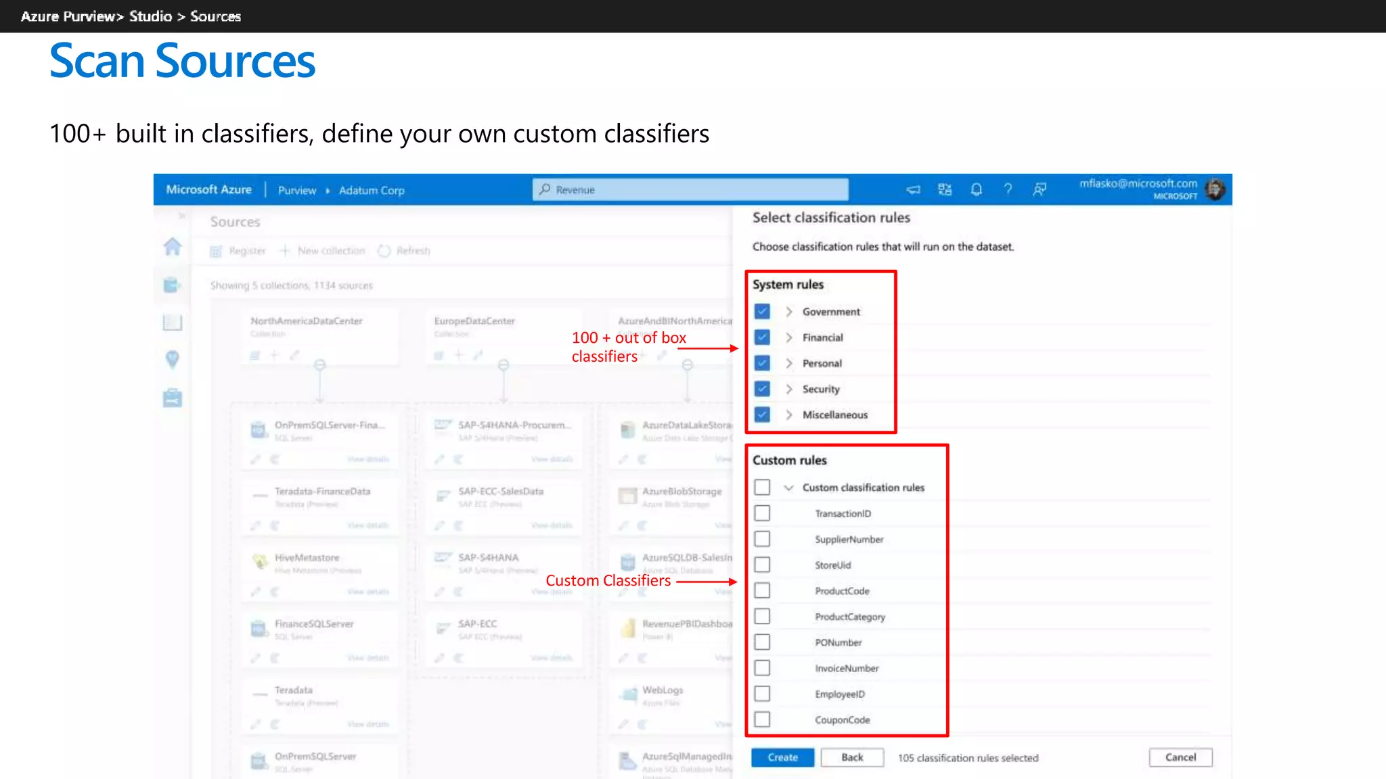Click the Home icon in left sidebar
The image size is (1386, 779).
[173, 247]
